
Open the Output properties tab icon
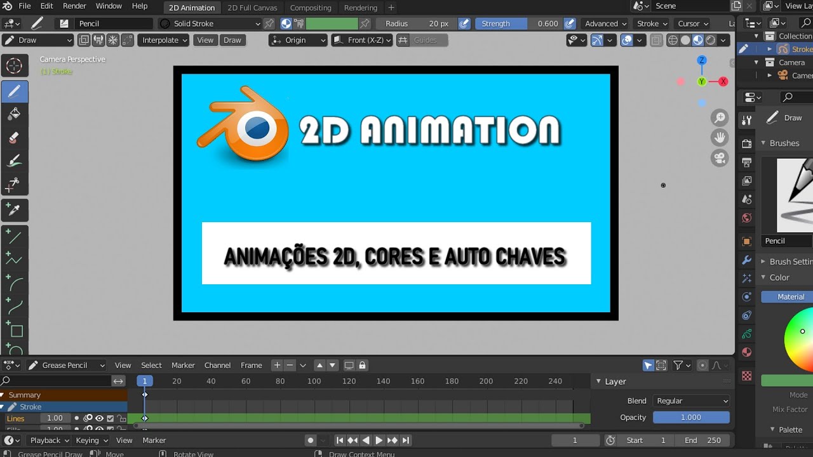tap(747, 162)
